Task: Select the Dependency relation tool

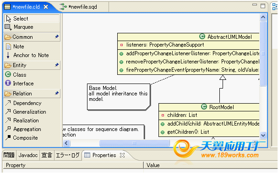Action: pyautogui.click(x=32, y=103)
